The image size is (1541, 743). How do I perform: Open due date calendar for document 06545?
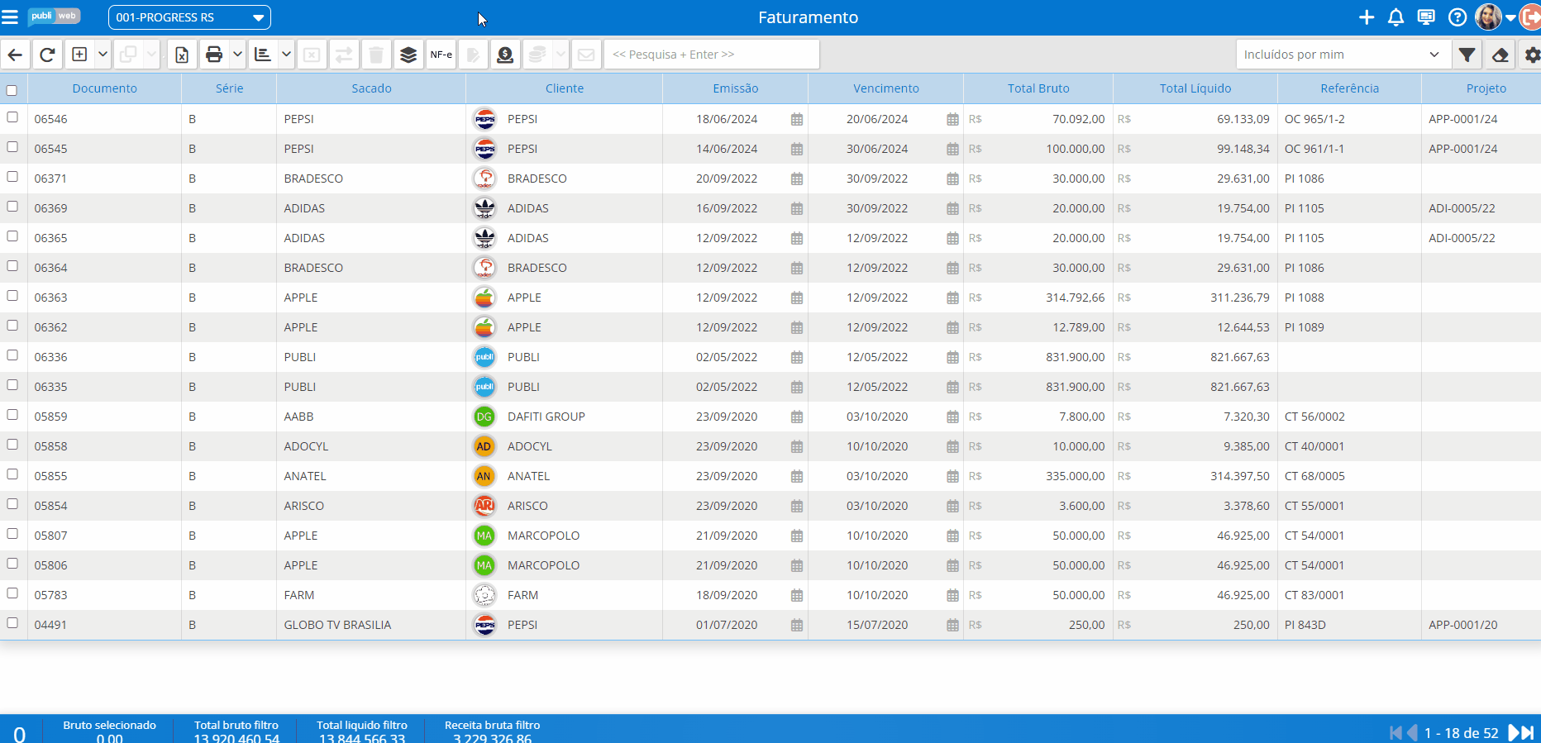coord(952,149)
